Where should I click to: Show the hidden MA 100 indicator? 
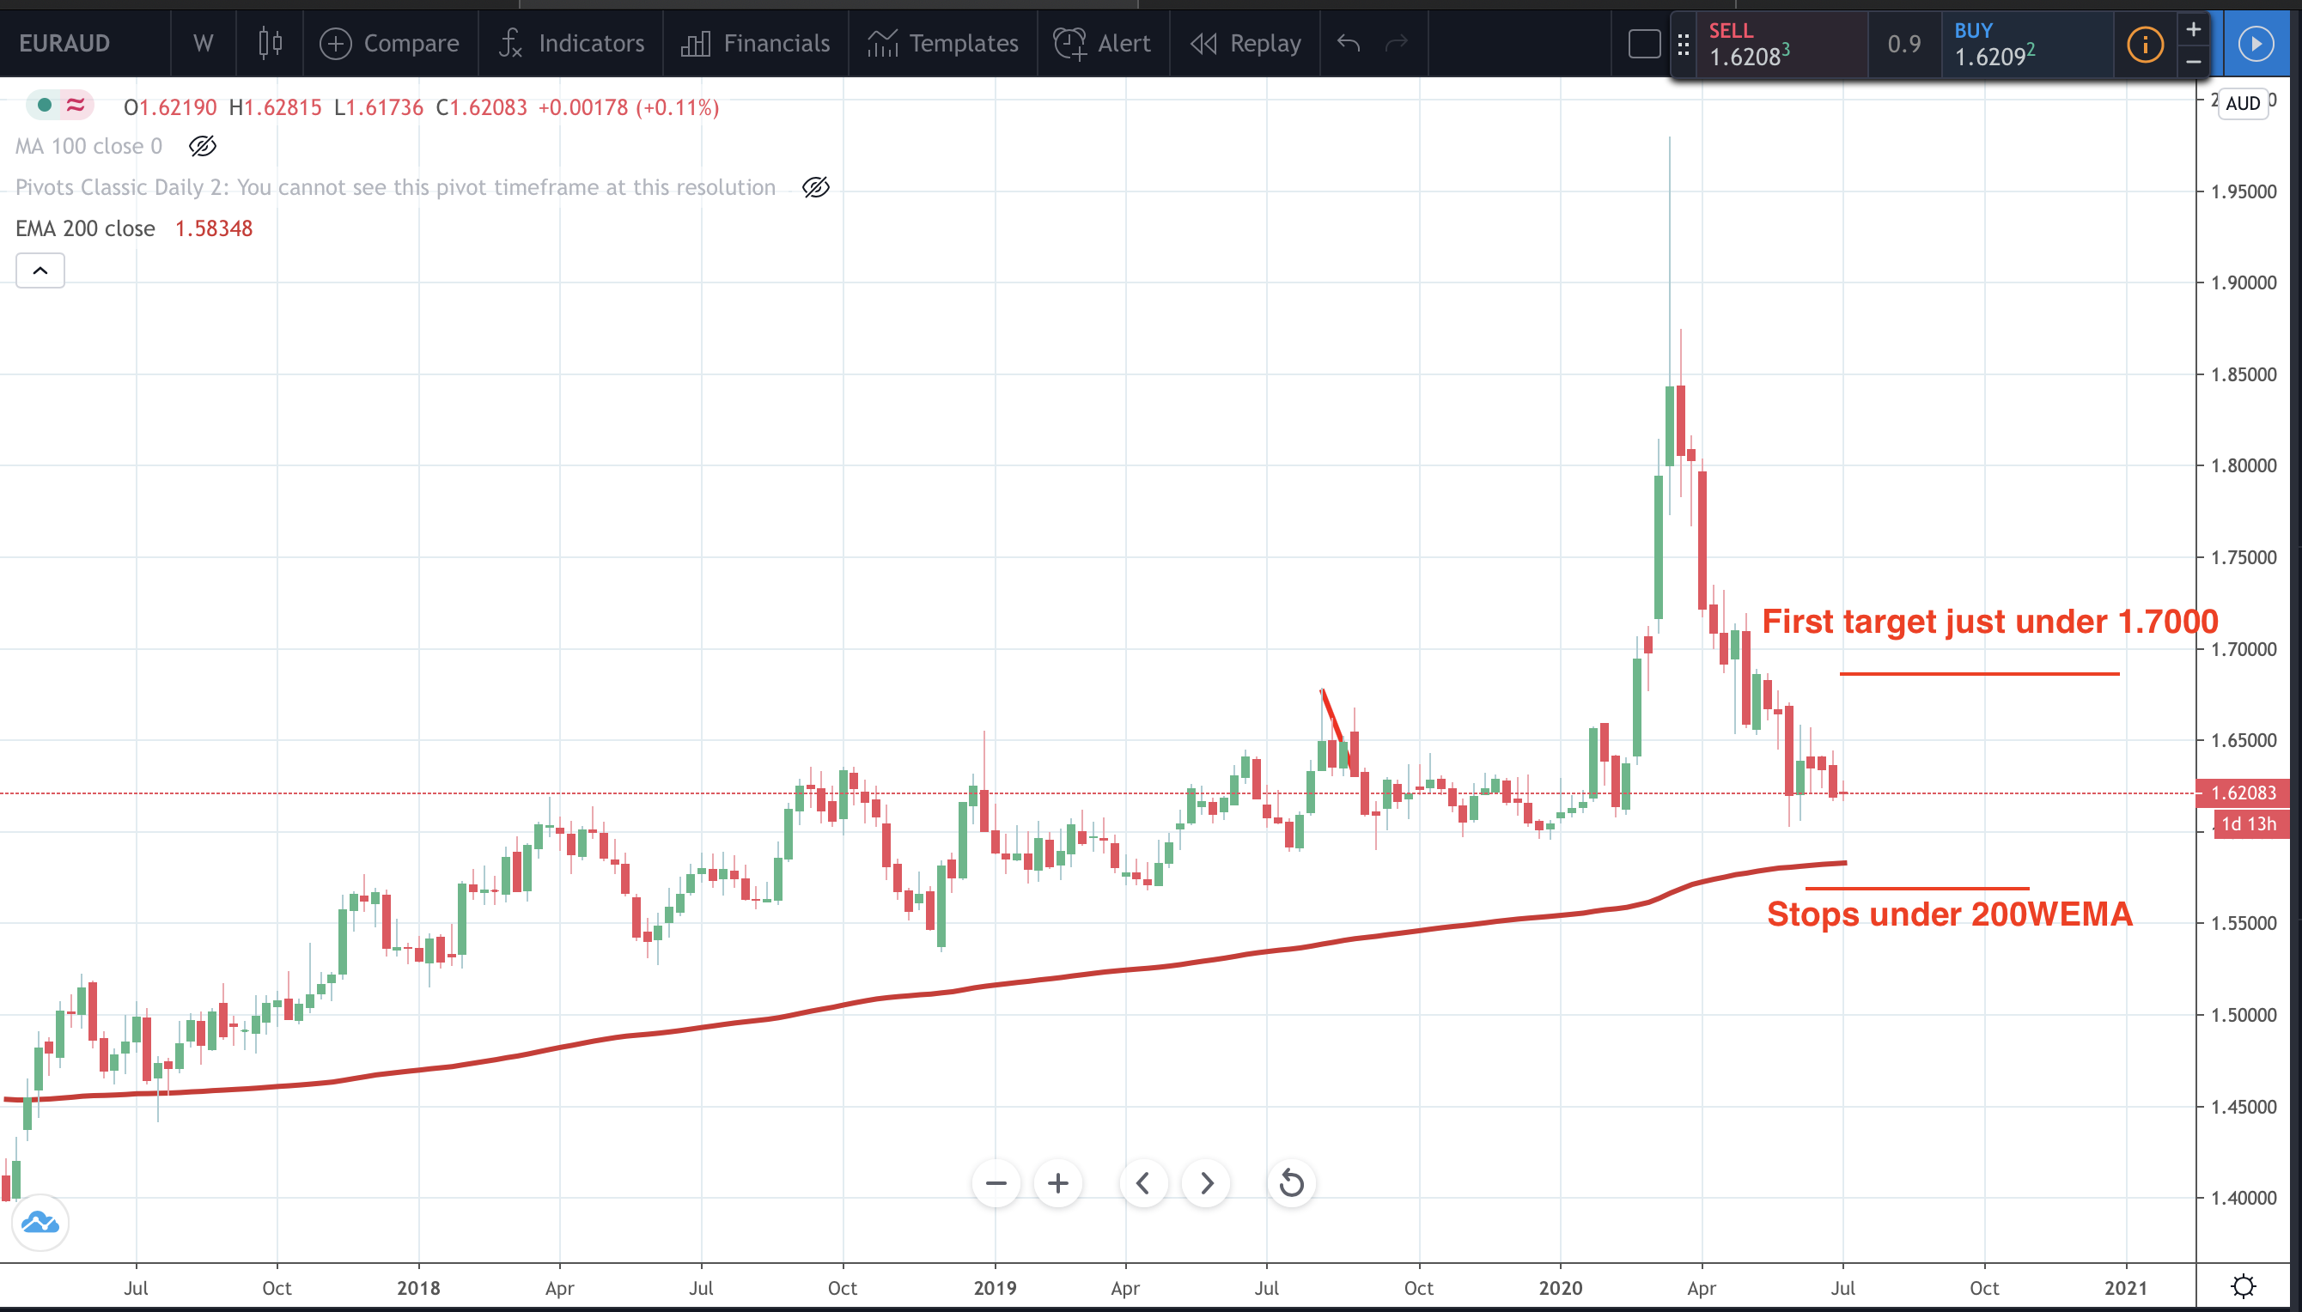coord(202,146)
